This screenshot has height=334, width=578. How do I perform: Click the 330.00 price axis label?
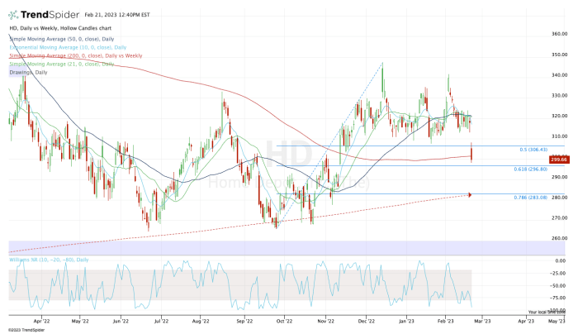pyautogui.click(x=559, y=95)
